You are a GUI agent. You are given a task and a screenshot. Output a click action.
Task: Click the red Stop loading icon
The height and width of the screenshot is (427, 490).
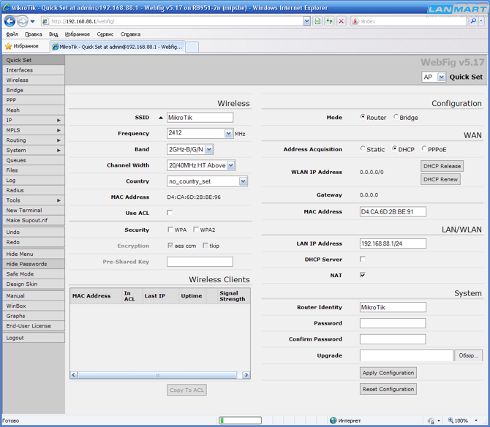(x=341, y=21)
